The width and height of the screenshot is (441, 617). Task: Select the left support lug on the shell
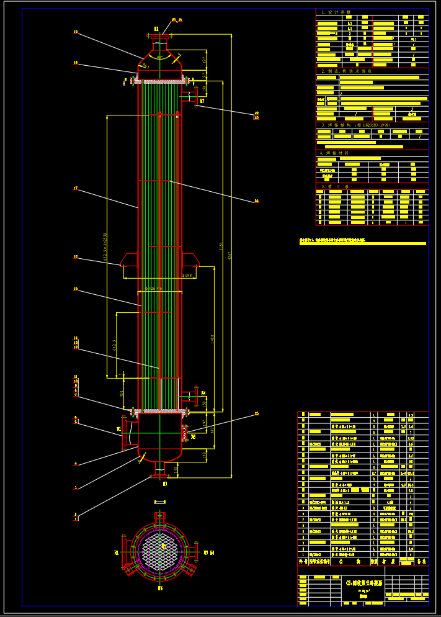[x=129, y=258]
